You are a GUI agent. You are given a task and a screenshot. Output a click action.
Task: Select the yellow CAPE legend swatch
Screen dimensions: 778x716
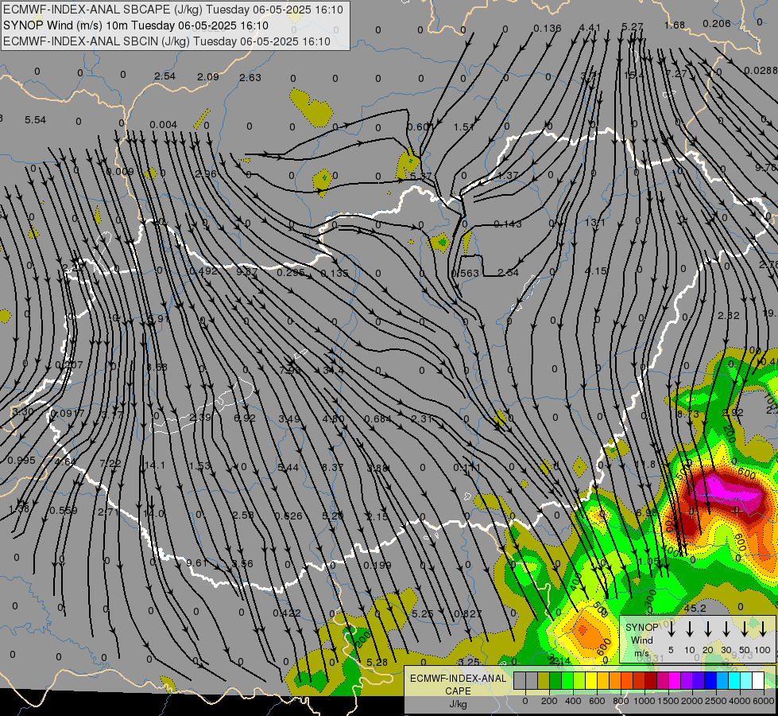(591, 681)
